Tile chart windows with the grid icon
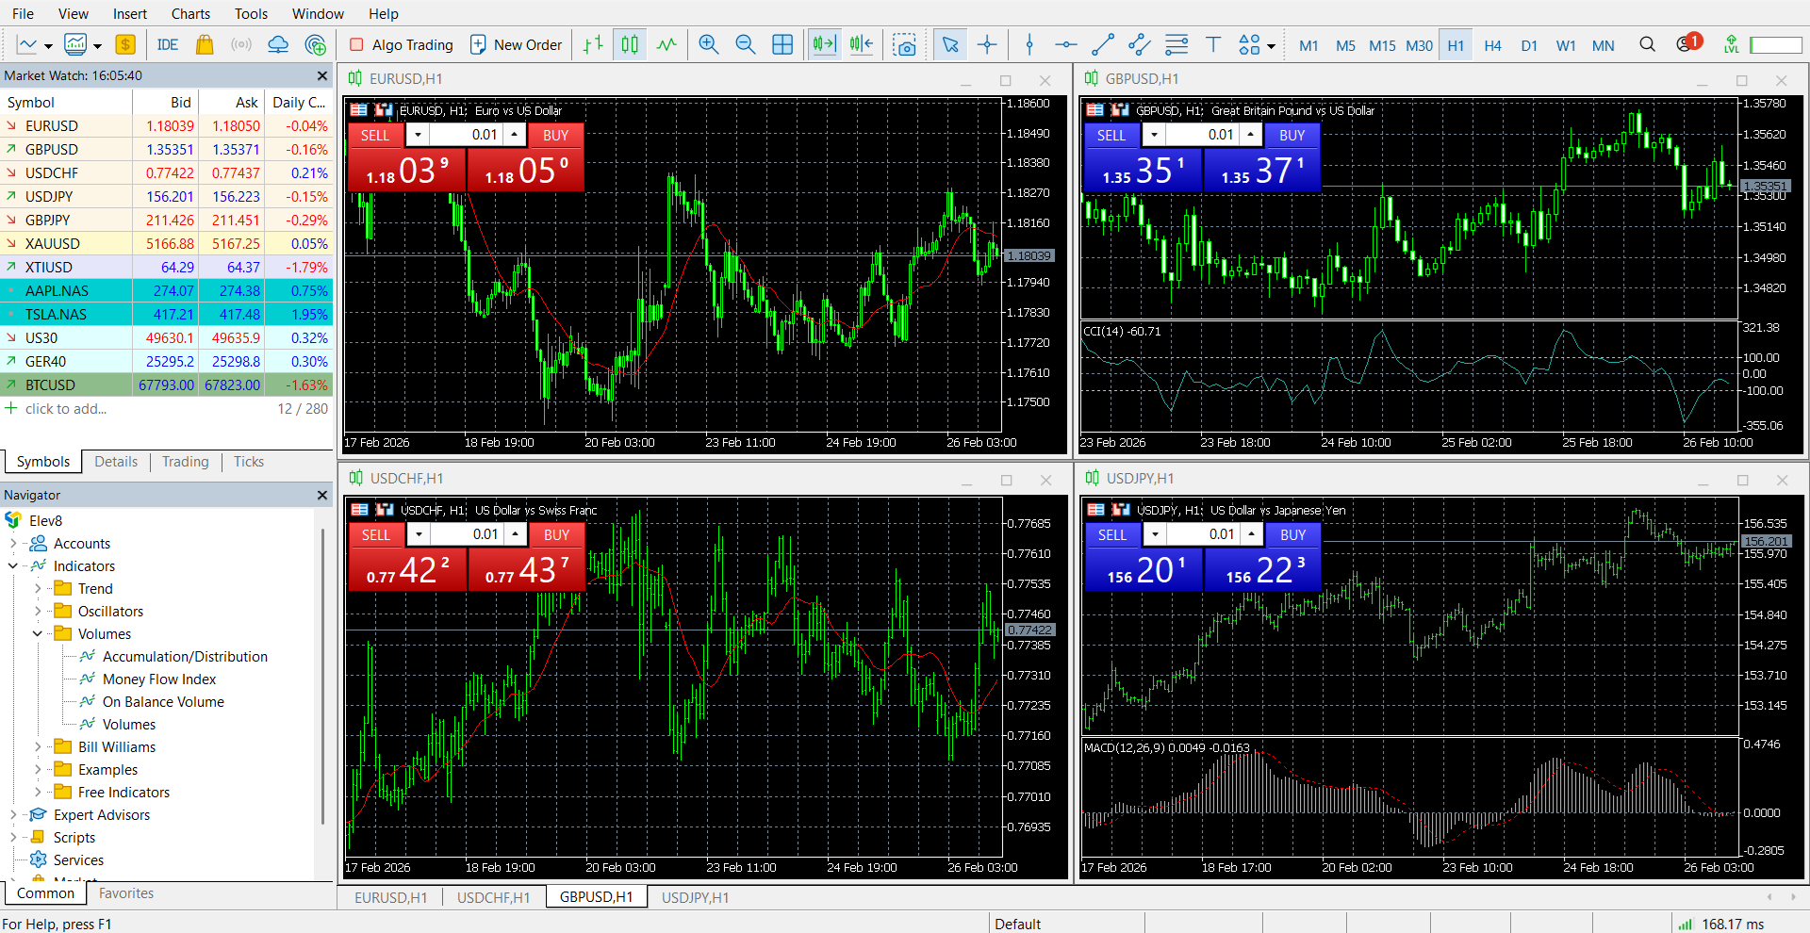 (x=782, y=44)
